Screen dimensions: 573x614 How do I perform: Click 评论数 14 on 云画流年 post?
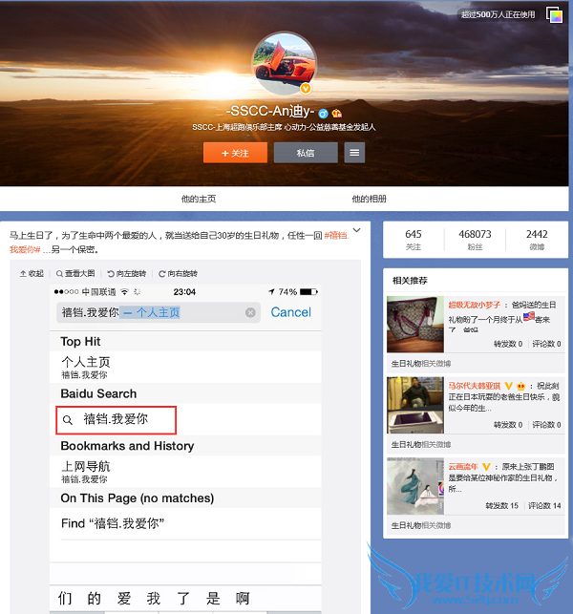544,505
